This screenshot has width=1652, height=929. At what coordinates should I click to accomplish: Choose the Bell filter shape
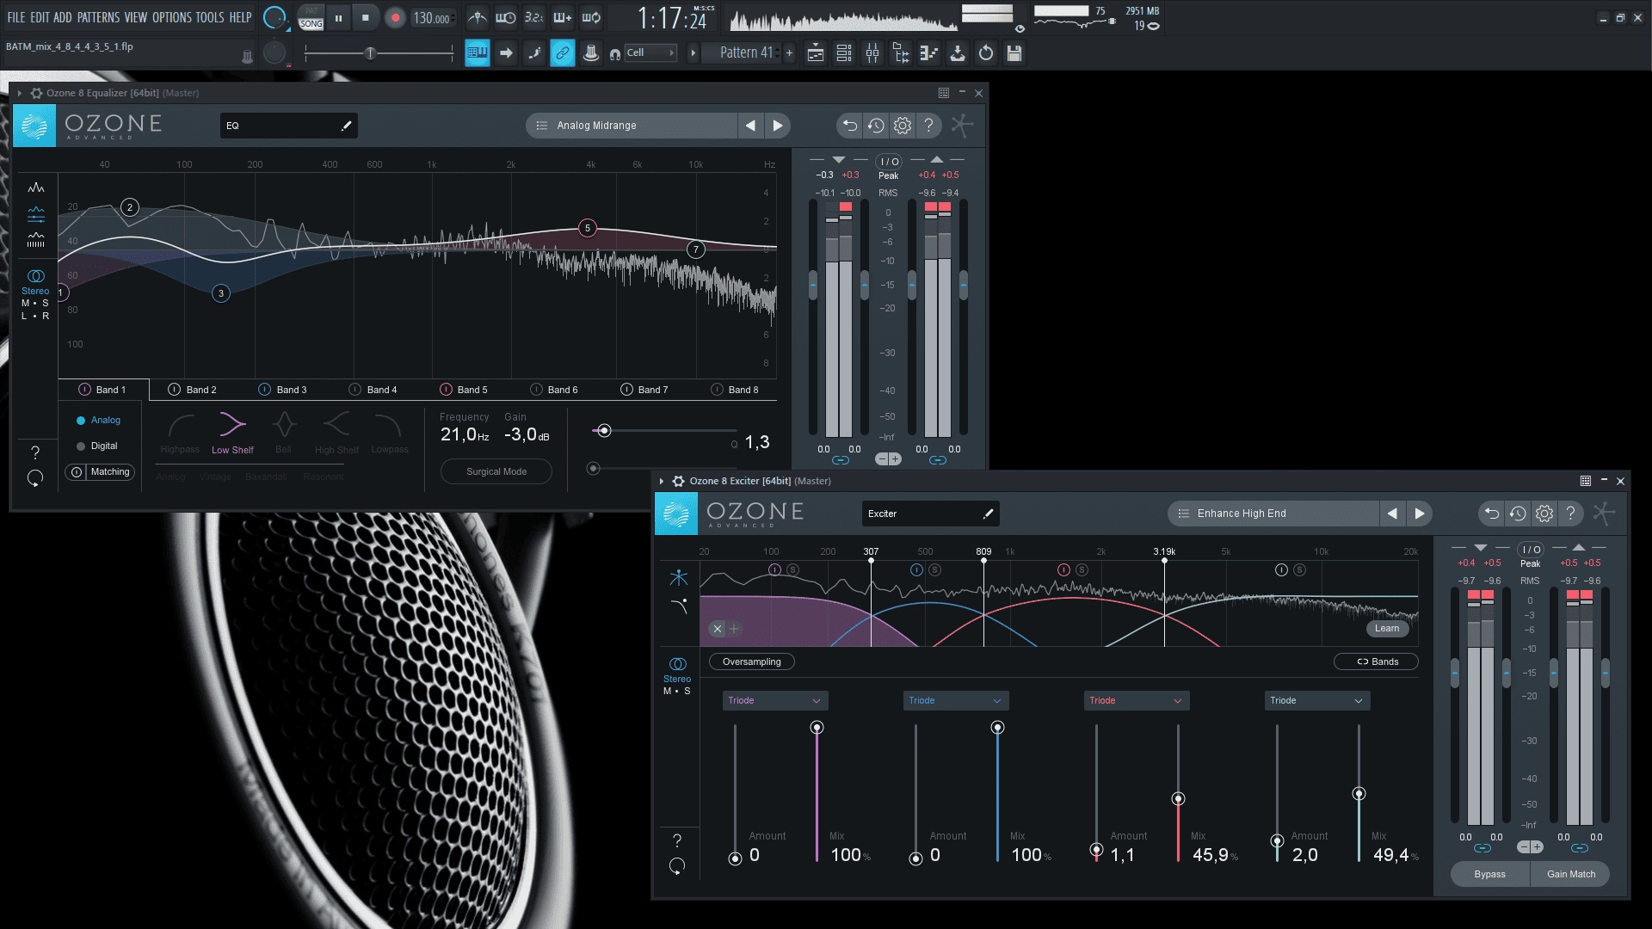(x=284, y=433)
